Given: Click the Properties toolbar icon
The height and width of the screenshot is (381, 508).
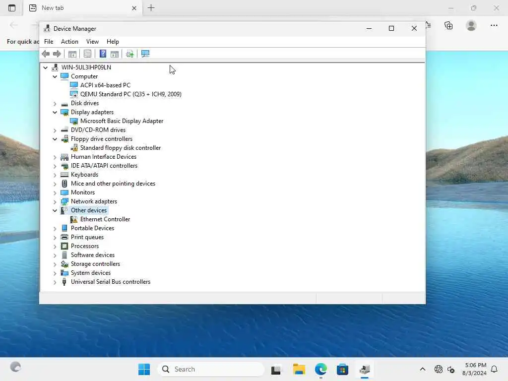Looking at the screenshot, I should (x=87, y=54).
